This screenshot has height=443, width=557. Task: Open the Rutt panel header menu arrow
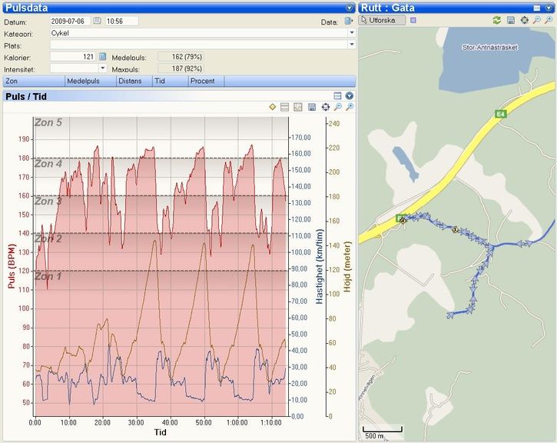click(x=549, y=7)
